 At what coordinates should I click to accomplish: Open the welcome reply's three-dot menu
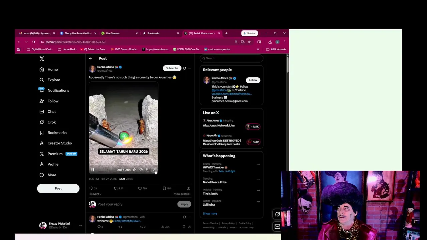(189, 217)
